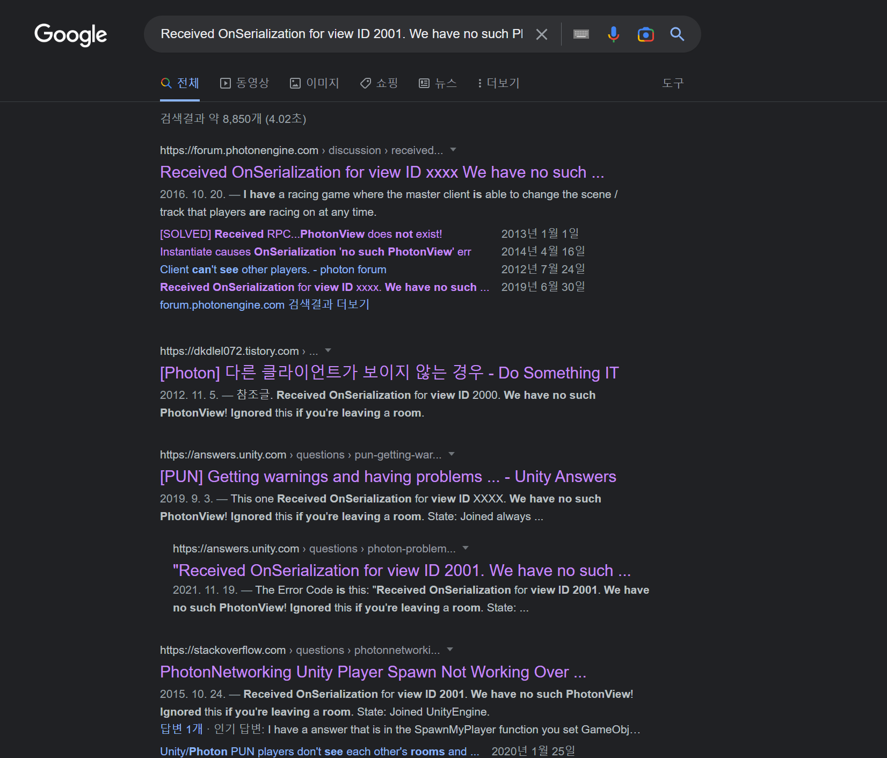
Task: Open the on-screen keyboard input tool
Action: point(581,34)
